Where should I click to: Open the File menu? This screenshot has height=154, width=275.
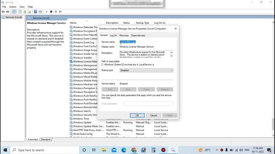(x=4, y=7)
